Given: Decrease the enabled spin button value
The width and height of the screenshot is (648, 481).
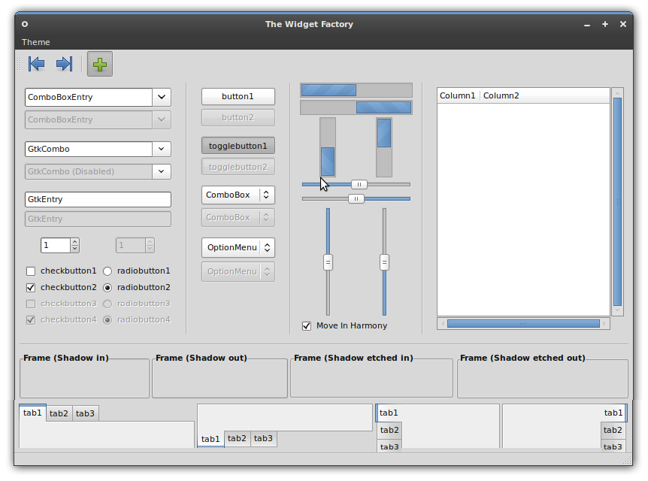Looking at the screenshot, I should pyautogui.click(x=75, y=249).
